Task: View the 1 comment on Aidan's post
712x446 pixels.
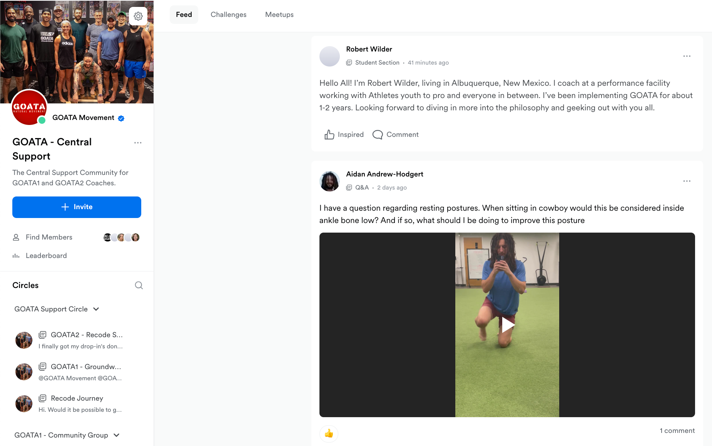Action: pos(677,431)
